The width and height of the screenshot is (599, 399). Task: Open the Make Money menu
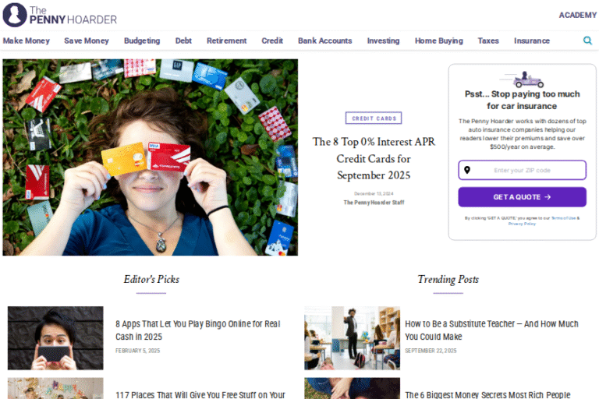click(26, 41)
